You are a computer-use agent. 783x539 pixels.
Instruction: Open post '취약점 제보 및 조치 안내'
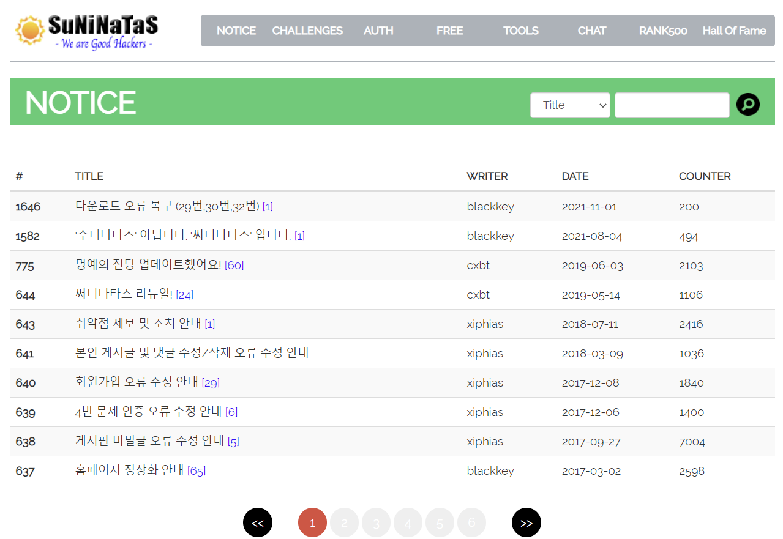point(138,324)
